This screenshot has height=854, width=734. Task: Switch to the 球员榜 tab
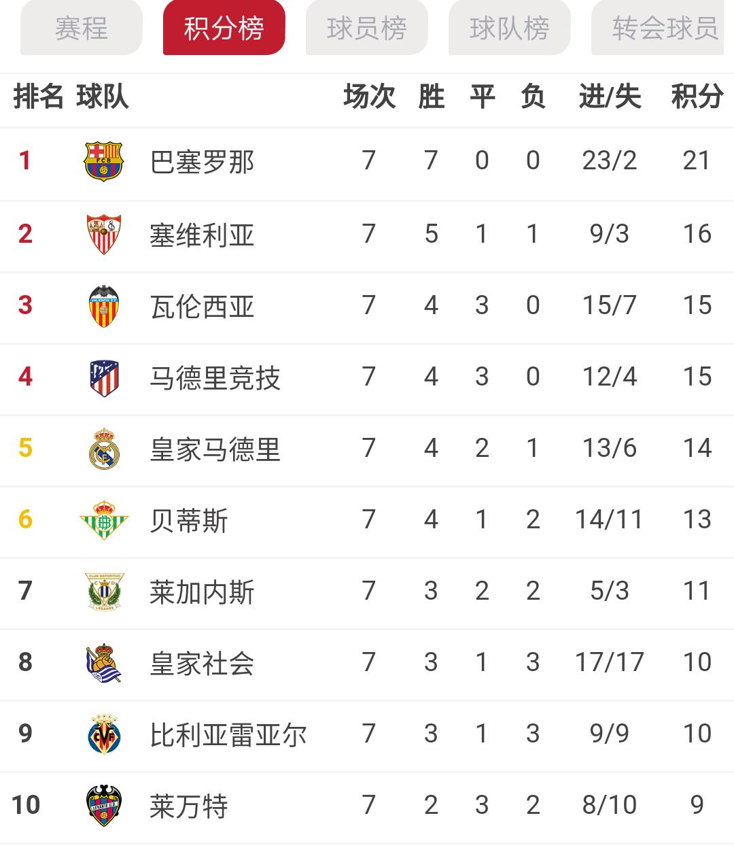tap(366, 29)
